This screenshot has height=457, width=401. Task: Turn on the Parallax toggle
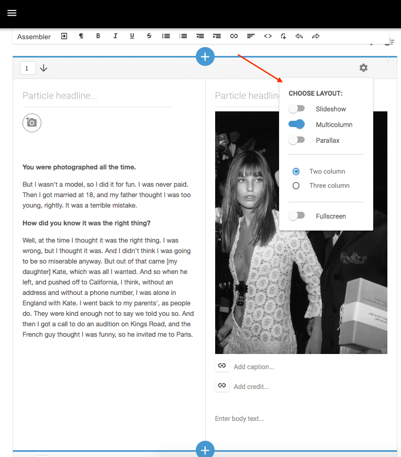point(296,140)
